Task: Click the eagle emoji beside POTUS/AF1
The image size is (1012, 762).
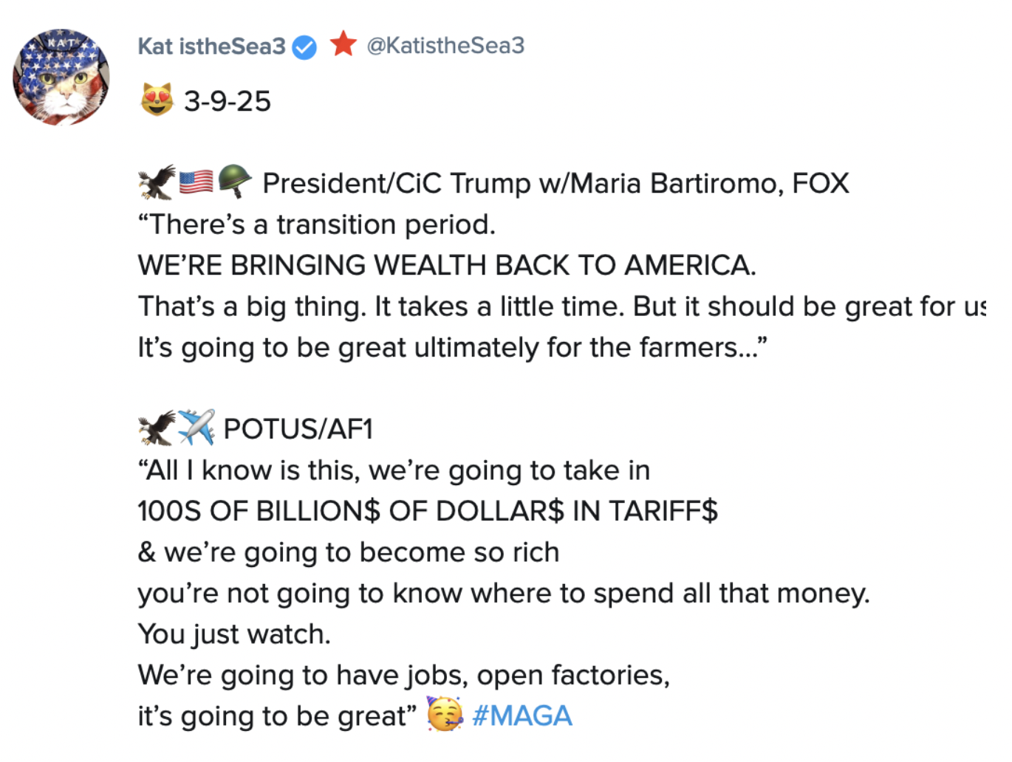Action: coord(157,428)
